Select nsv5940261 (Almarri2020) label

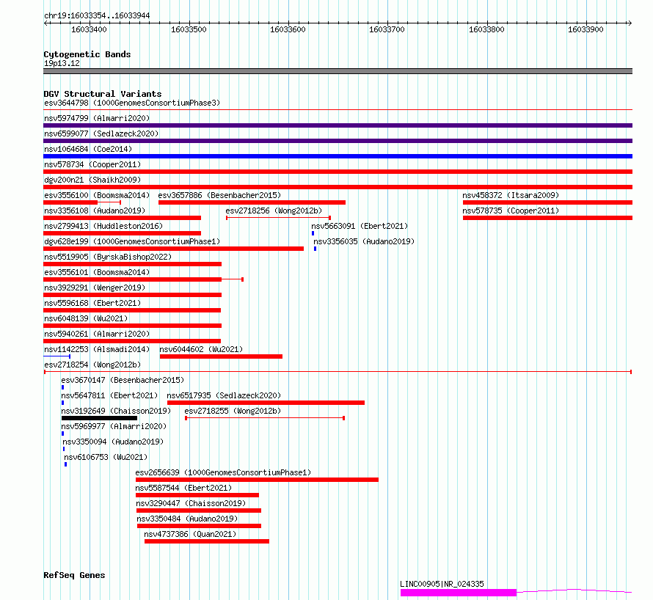[x=97, y=334]
